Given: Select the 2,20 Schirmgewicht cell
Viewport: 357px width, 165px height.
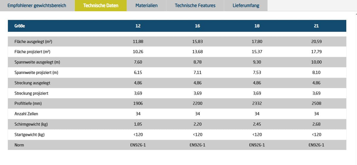Looking at the screenshot, I should point(198,124).
